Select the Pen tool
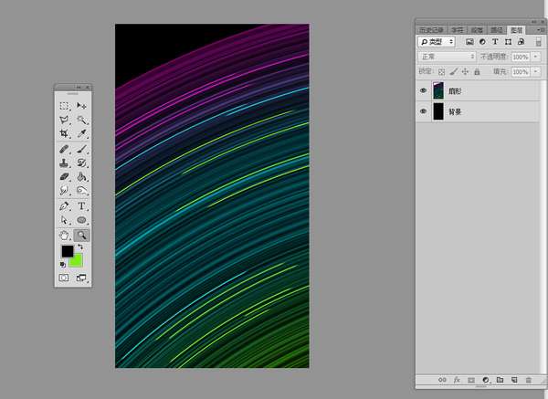Viewport: 548px width, 399px height. (x=64, y=206)
